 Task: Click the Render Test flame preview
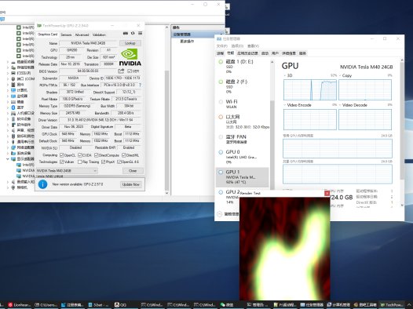click(x=285, y=249)
